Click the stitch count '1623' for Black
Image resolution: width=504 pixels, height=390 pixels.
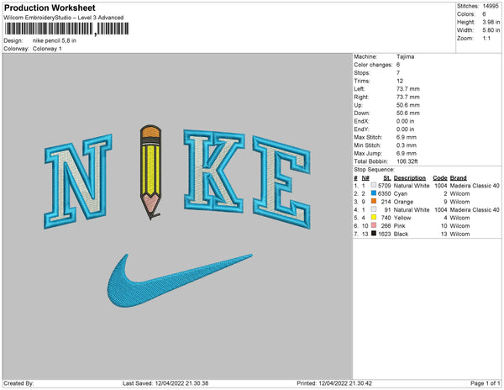(x=384, y=234)
